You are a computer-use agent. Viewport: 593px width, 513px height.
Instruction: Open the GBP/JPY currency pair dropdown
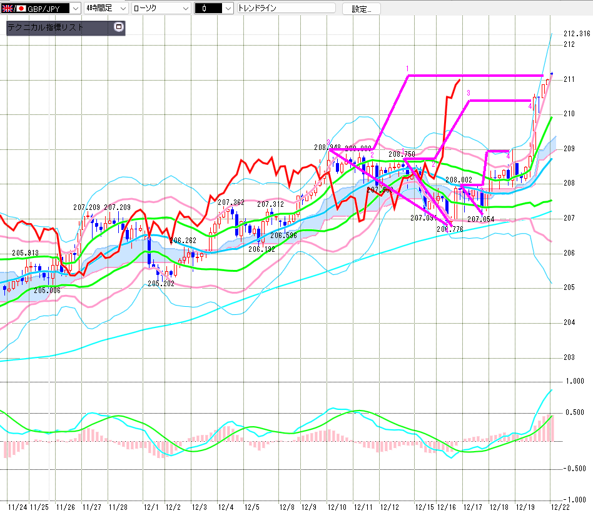click(x=74, y=8)
